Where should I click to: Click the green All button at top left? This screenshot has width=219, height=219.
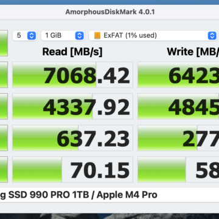[x=4, y=43]
